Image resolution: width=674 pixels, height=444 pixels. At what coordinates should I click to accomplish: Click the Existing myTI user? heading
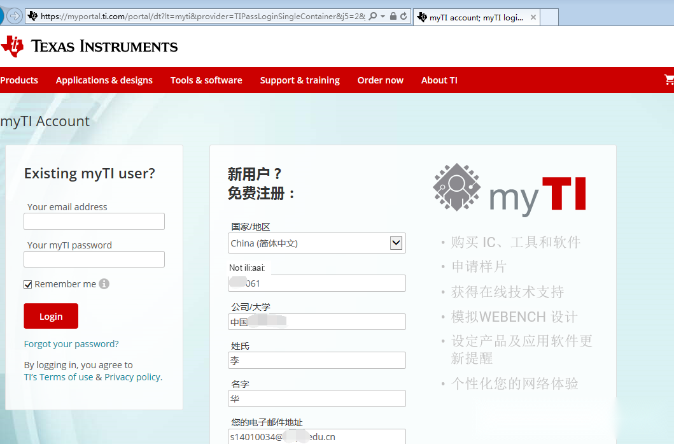(x=89, y=173)
